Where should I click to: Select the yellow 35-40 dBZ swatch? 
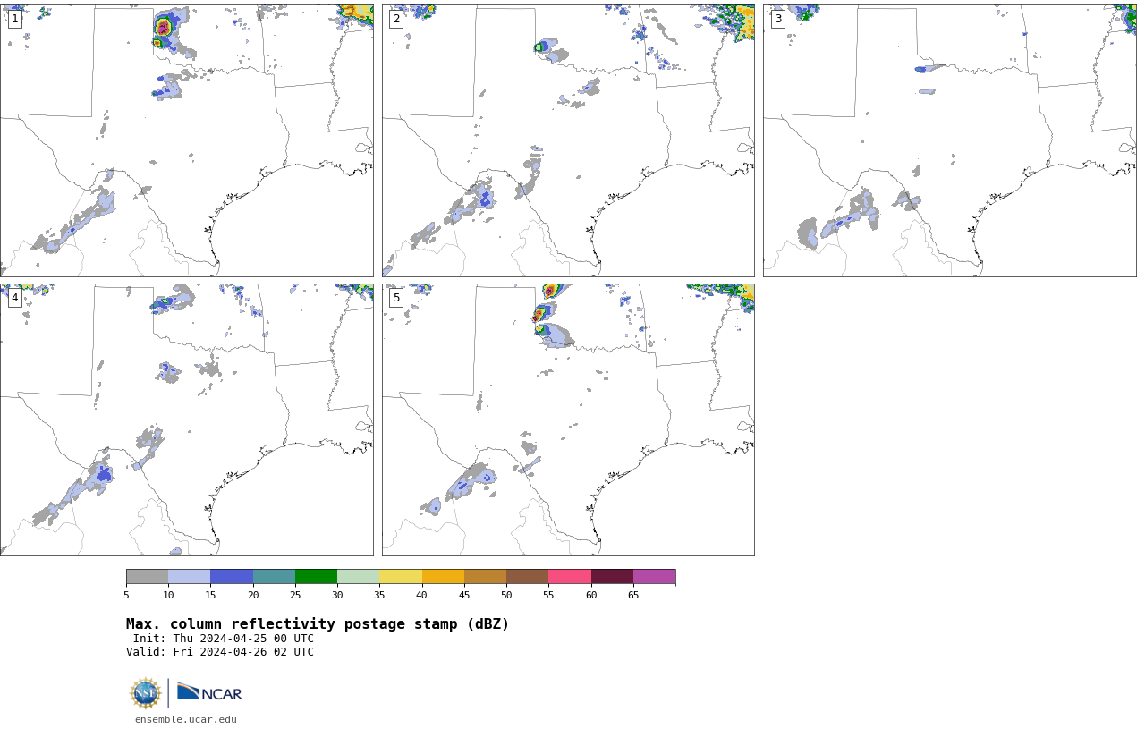click(x=401, y=576)
